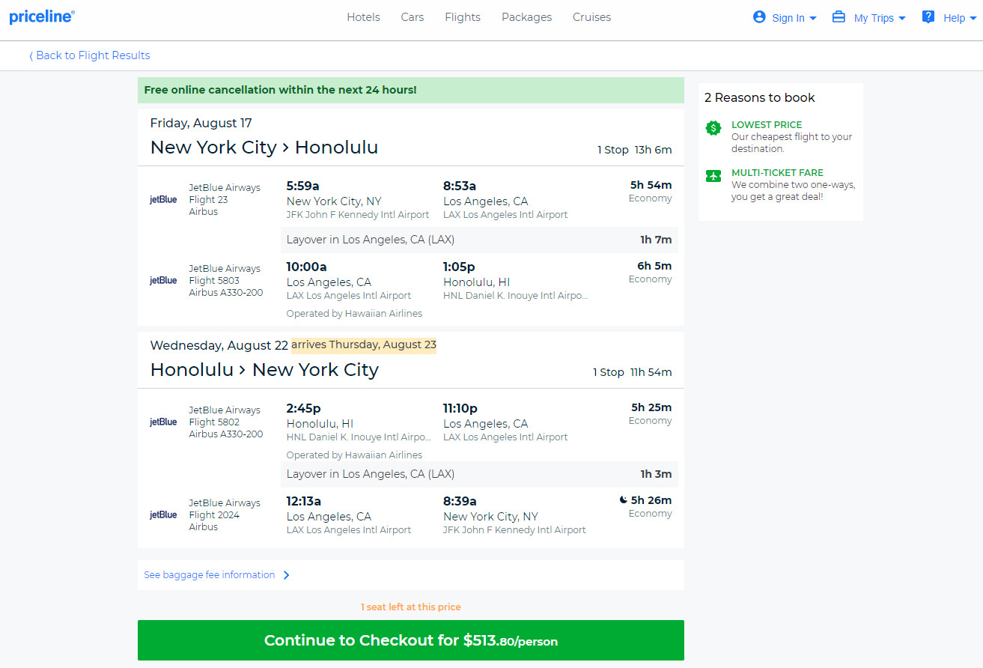This screenshot has width=983, height=668.
Task: Click 'Operated by Hawaiian Airlines' under Flight 5803
Action: (354, 314)
